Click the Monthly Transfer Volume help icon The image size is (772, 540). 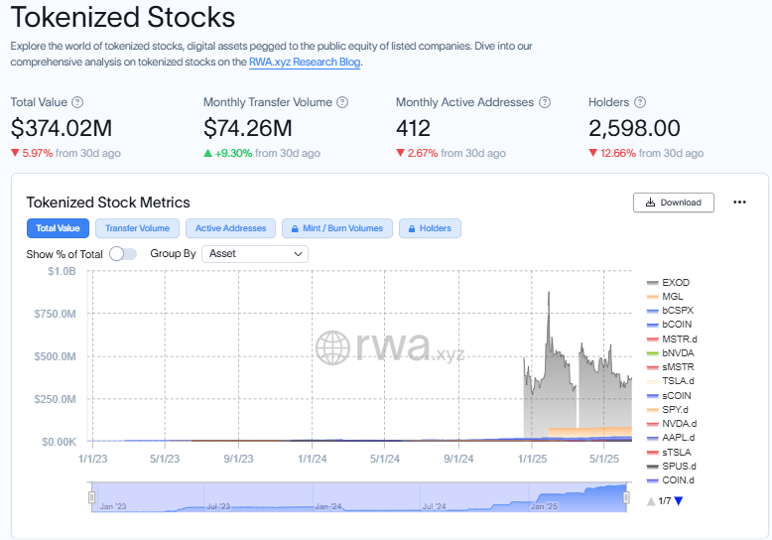[x=342, y=102]
